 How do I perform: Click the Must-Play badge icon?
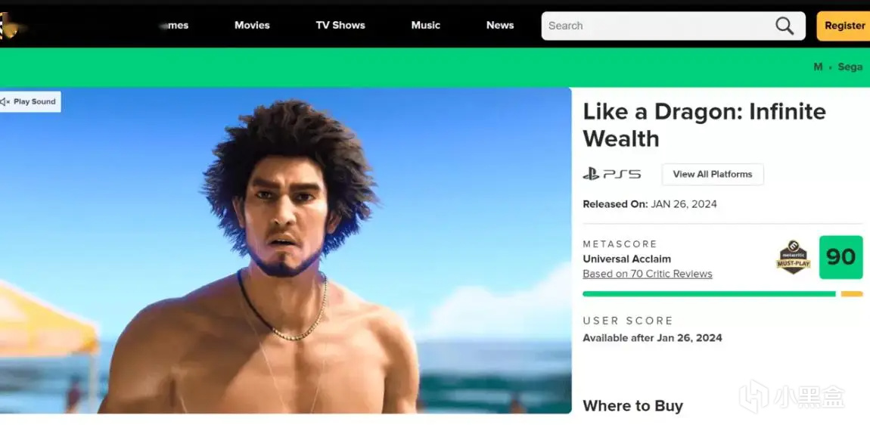click(x=793, y=257)
